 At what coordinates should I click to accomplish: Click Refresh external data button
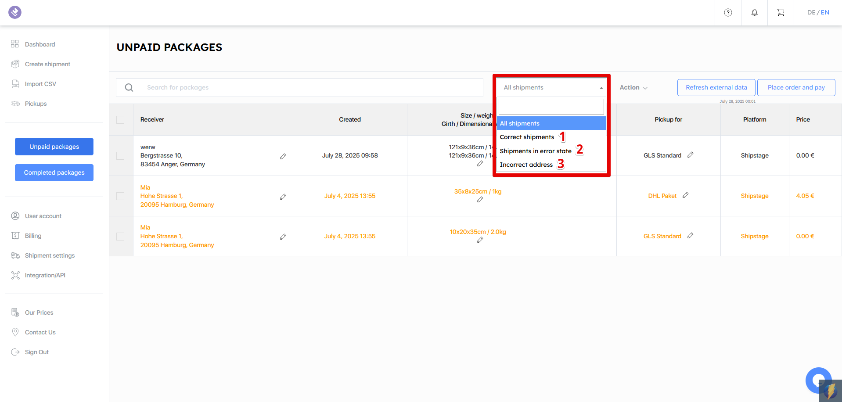pyautogui.click(x=716, y=88)
